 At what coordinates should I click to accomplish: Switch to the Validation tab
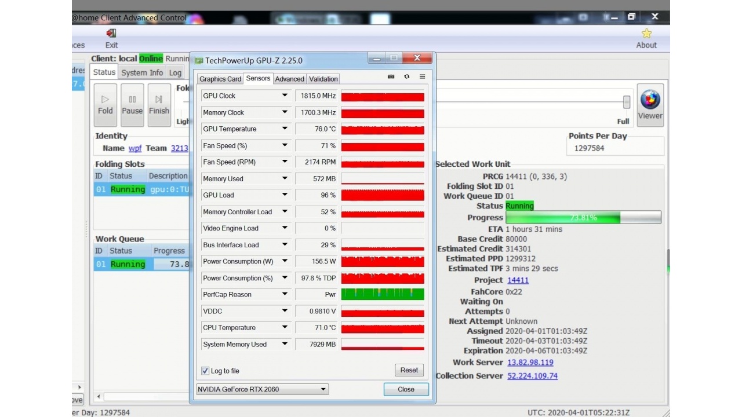(x=323, y=79)
